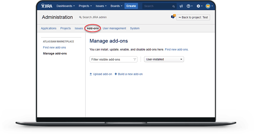Image resolution: width=254 pixels, height=134 pixels.
Task: Click the Manage add-ons heading
Action: coord(109,41)
